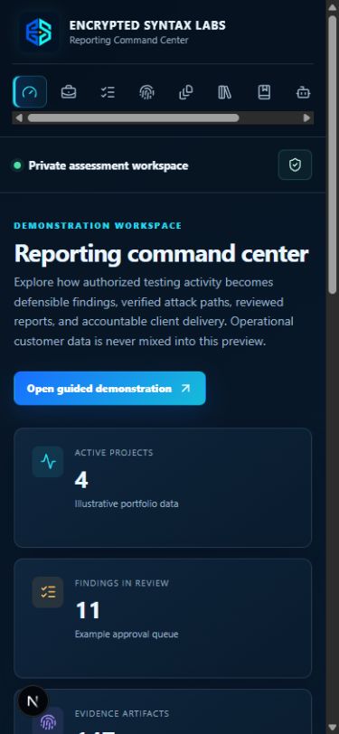Click the FINDINGS IN REVIEW label
The width and height of the screenshot is (339, 734).
point(122,583)
